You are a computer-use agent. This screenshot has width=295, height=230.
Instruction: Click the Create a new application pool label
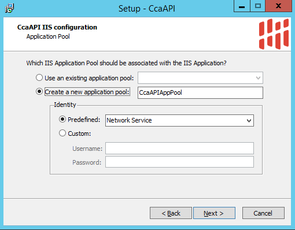click(87, 92)
